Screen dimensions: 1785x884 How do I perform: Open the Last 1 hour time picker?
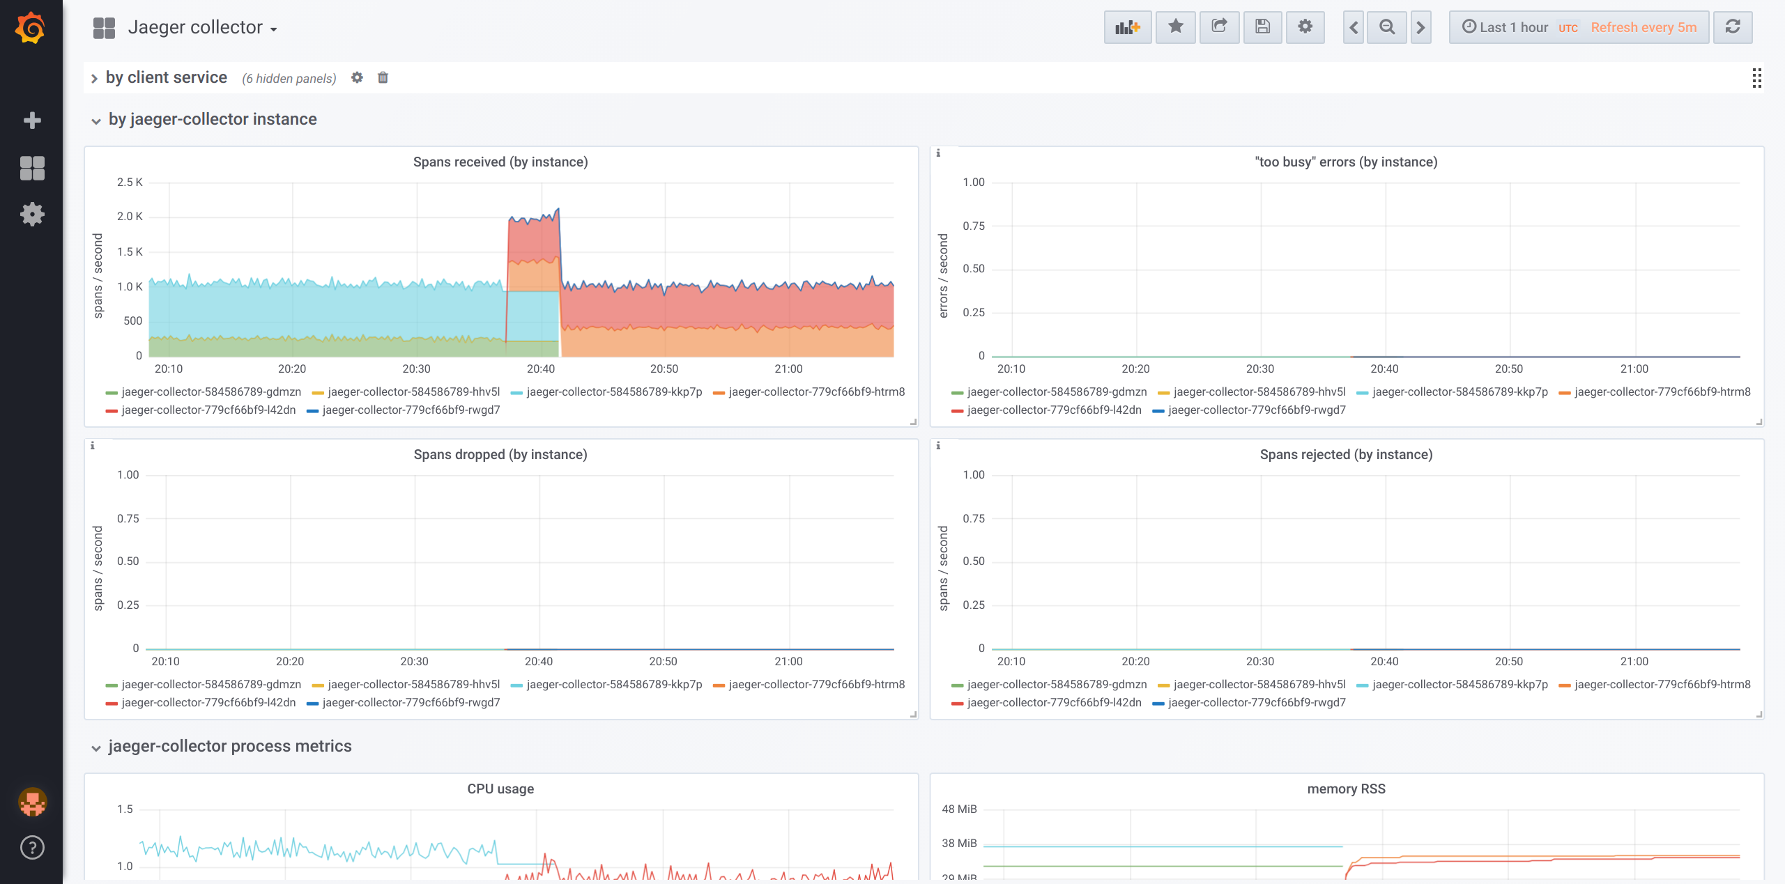(1506, 27)
